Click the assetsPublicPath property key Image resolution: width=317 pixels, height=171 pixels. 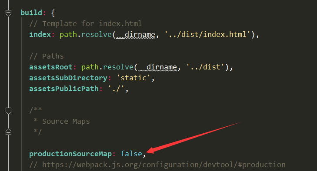coord(64,89)
